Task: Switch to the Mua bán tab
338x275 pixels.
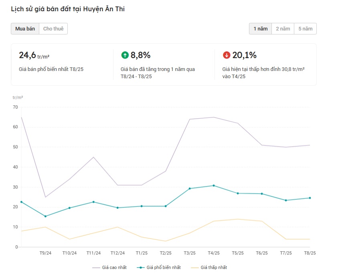Action: pos(25,29)
